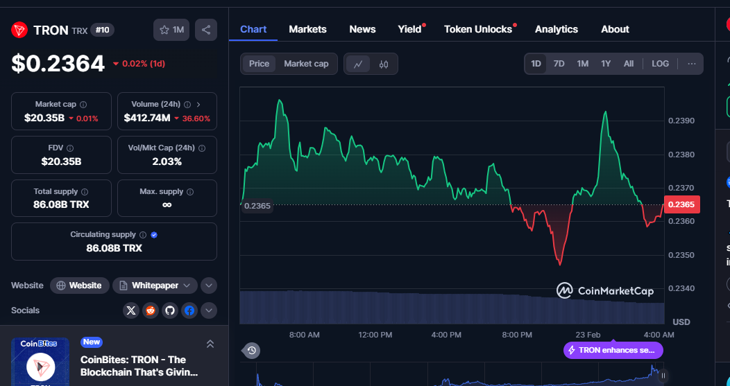Open TRON's Facebook social link
This screenshot has height=386, width=730.
click(189, 310)
